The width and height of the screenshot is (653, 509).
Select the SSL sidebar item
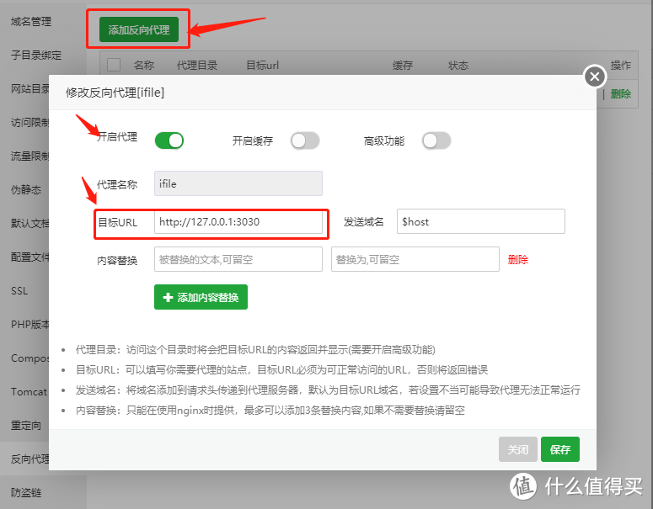(19, 291)
